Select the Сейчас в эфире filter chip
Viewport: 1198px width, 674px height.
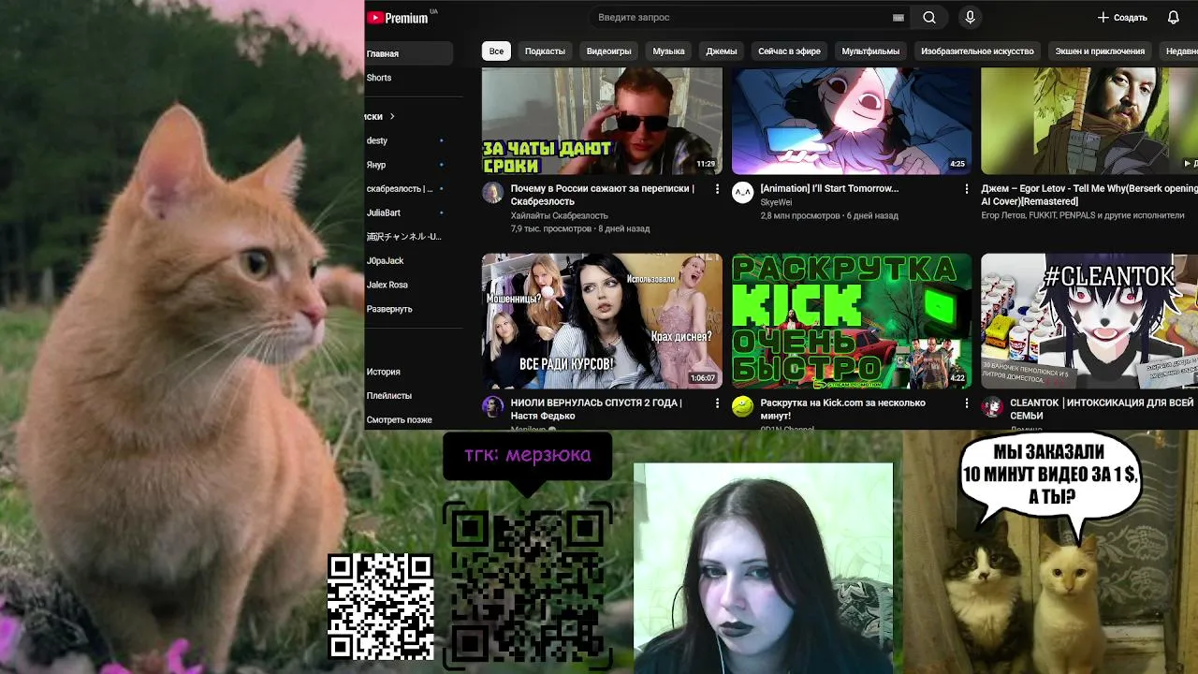(x=789, y=51)
